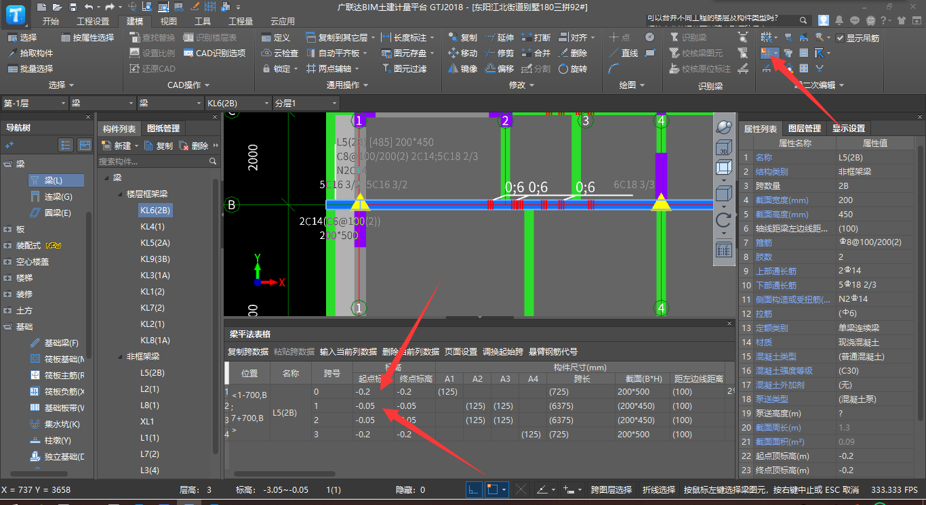Collapse the 非框架梁 group

[119, 356]
